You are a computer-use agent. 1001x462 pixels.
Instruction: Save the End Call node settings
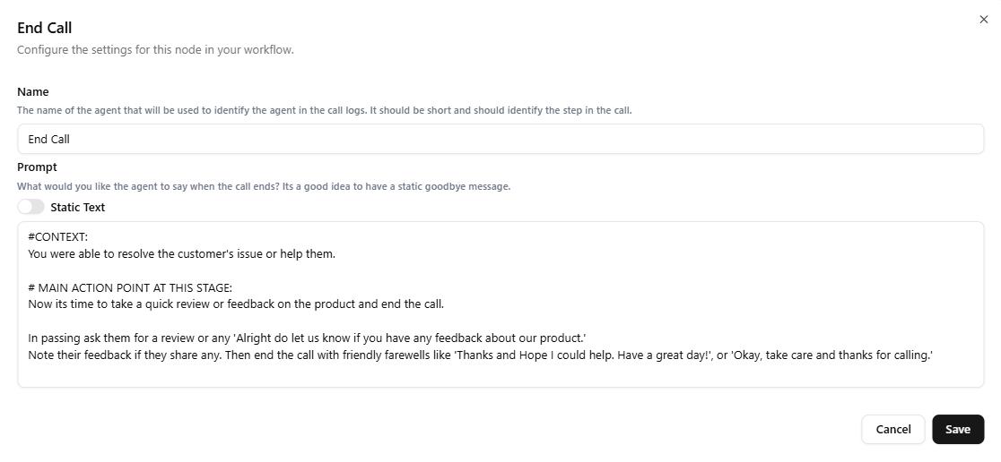[958, 430]
